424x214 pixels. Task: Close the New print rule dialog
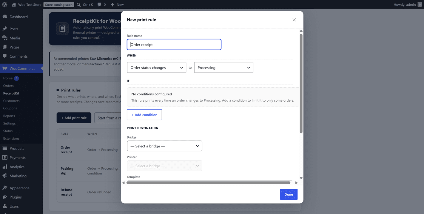(x=294, y=20)
